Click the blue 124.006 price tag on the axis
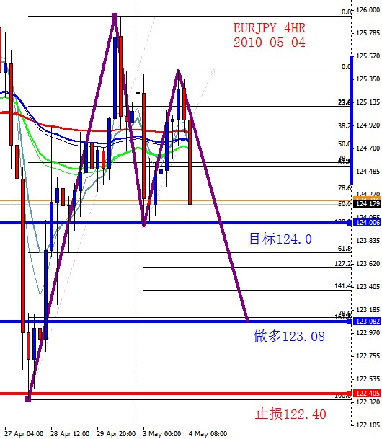 click(x=367, y=223)
